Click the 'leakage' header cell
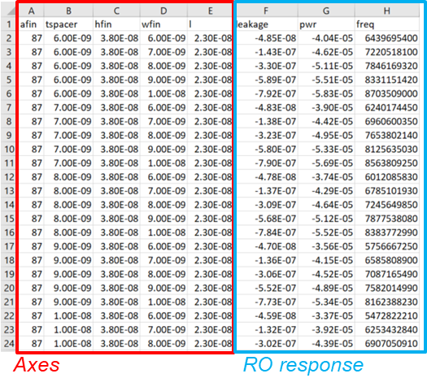The image size is (427, 378). (x=266, y=24)
